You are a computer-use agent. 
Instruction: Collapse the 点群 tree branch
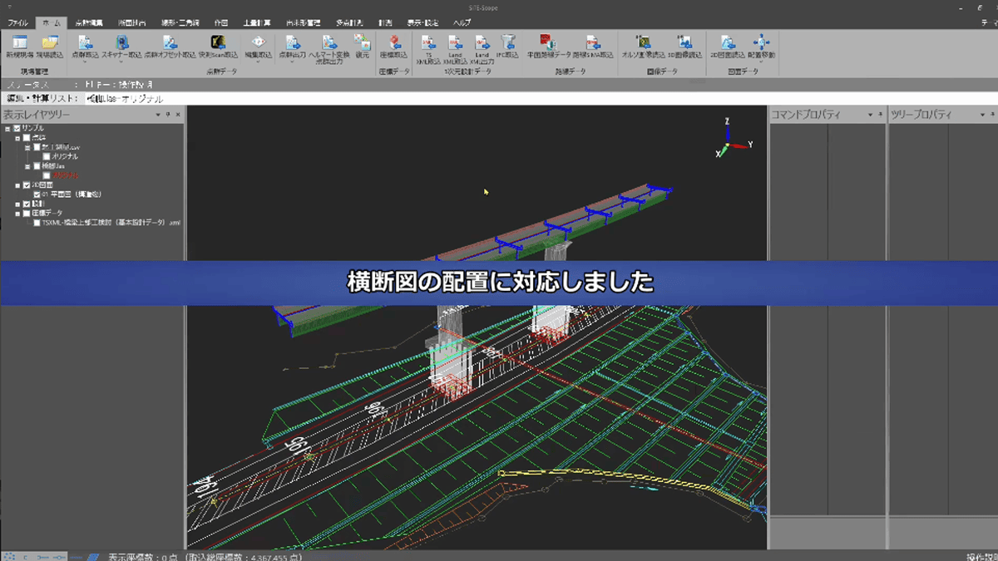17,137
